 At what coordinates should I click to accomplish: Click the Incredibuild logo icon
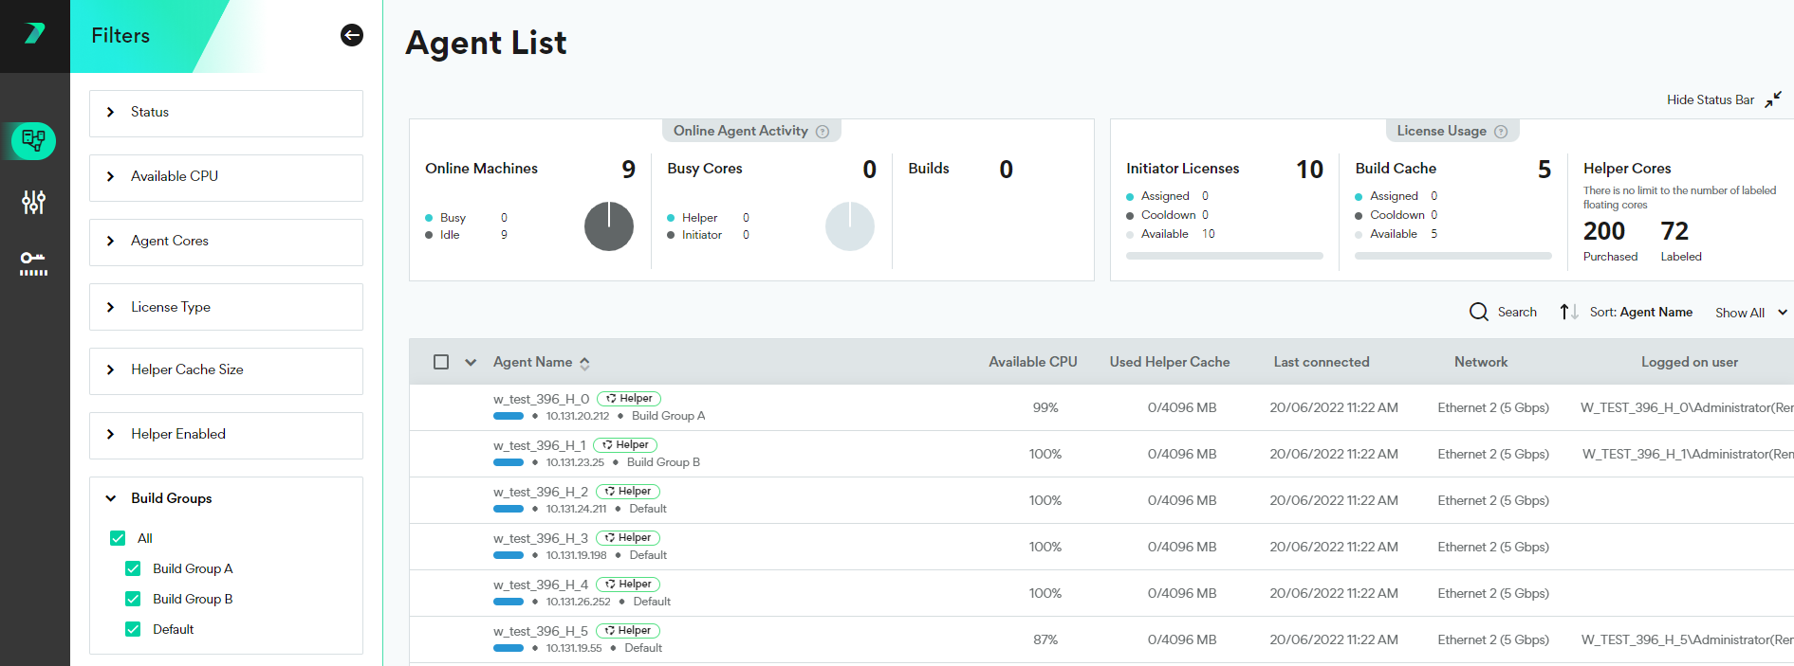pos(34,34)
